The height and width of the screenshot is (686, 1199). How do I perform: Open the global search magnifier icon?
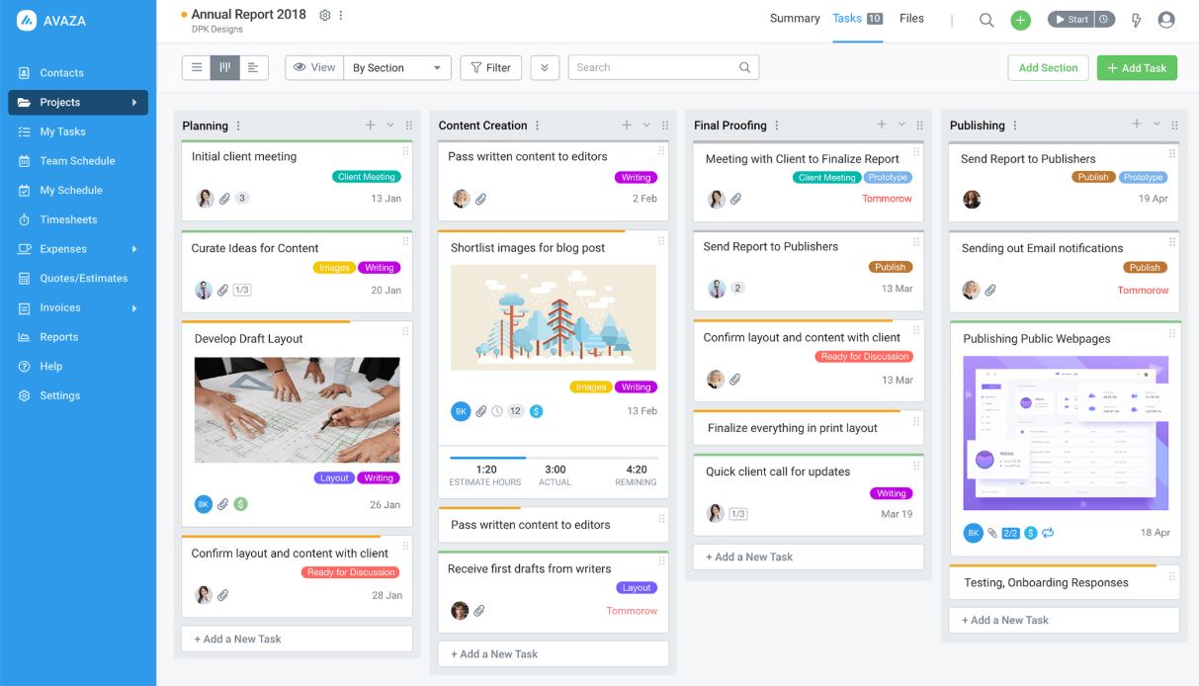coord(985,19)
